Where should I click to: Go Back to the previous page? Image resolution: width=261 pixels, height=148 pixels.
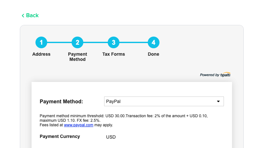point(30,16)
